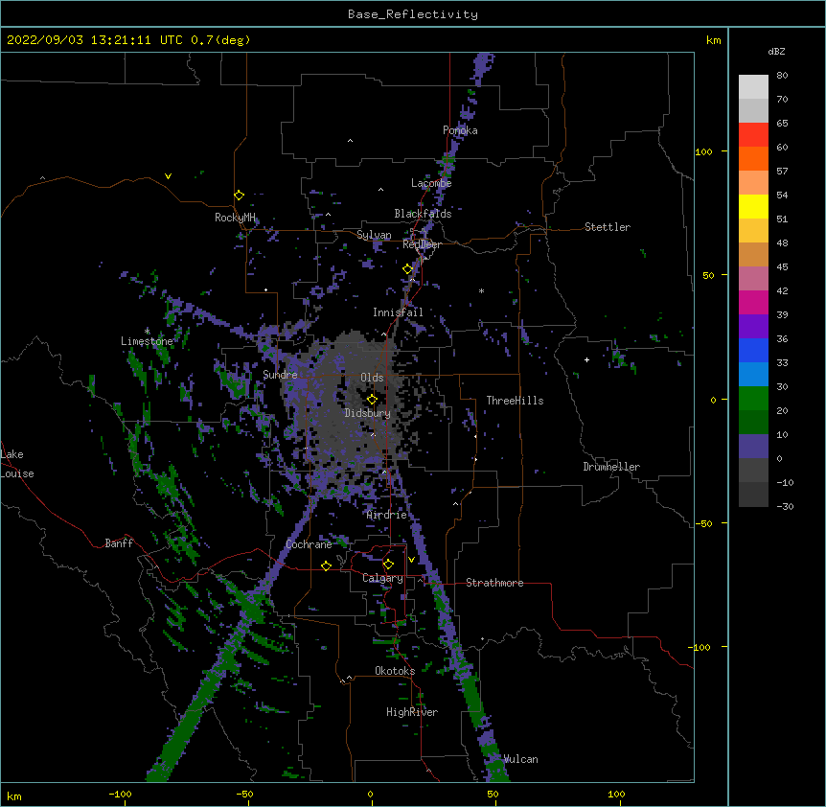The width and height of the screenshot is (826, 807).
Task: Click the lightest gray swatch at legend top
Action: pyautogui.click(x=753, y=87)
